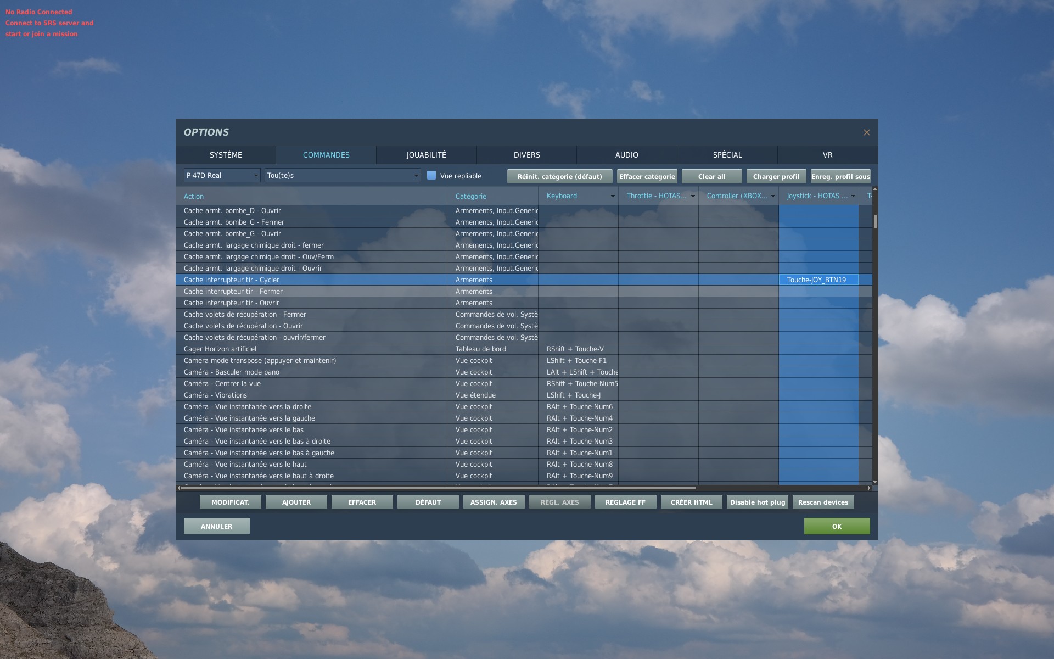This screenshot has height=659, width=1054.
Task: Open the Tou(te)s category dropdown
Action: click(x=343, y=176)
